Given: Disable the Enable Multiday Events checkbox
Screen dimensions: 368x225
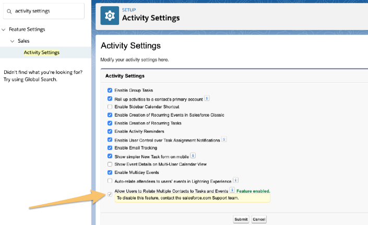Looking at the screenshot, I should click(110, 172).
